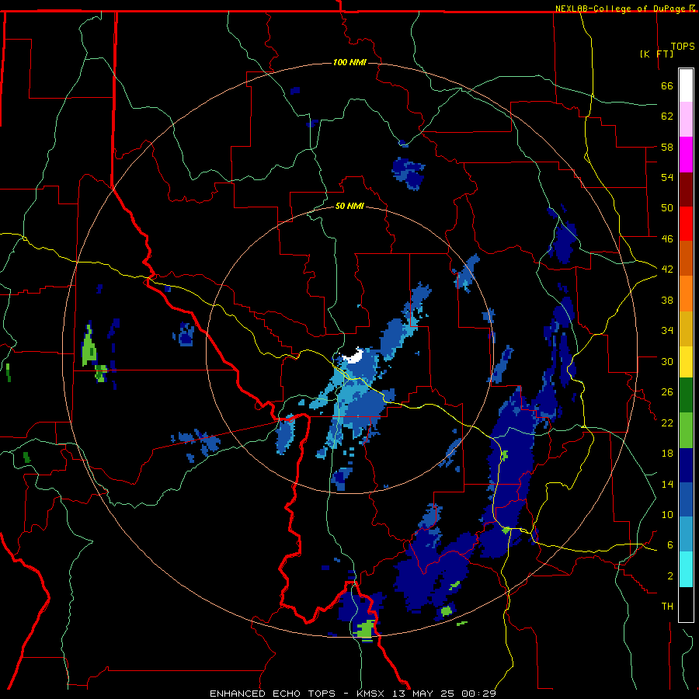Click the 54 legend value
The image size is (699, 699).
click(667, 177)
